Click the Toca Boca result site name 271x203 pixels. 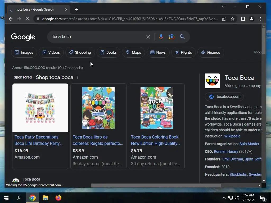coord(31,179)
